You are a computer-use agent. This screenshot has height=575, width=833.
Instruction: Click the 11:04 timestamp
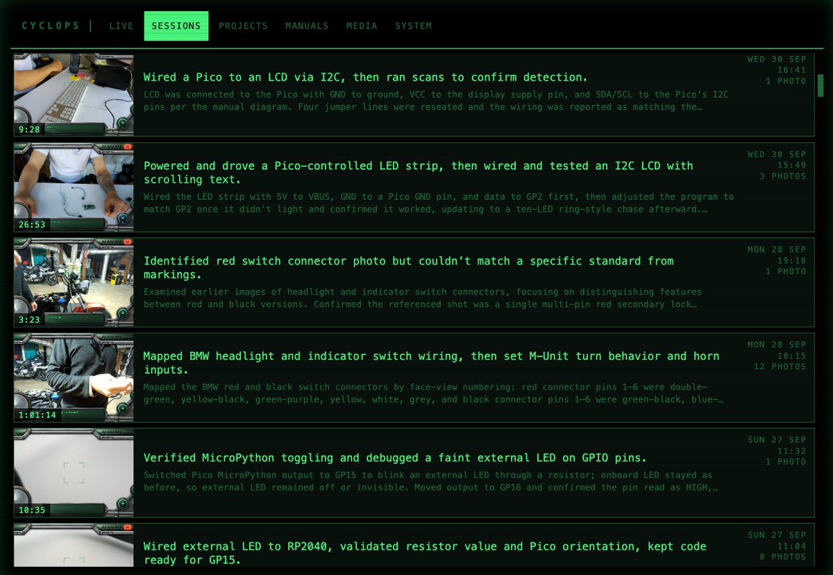click(792, 546)
